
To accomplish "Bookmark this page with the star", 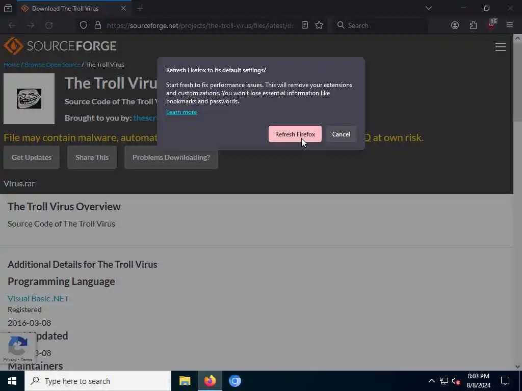I will [319, 25].
